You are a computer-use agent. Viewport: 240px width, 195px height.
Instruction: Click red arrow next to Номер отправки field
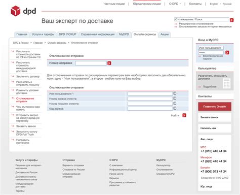click(109, 63)
